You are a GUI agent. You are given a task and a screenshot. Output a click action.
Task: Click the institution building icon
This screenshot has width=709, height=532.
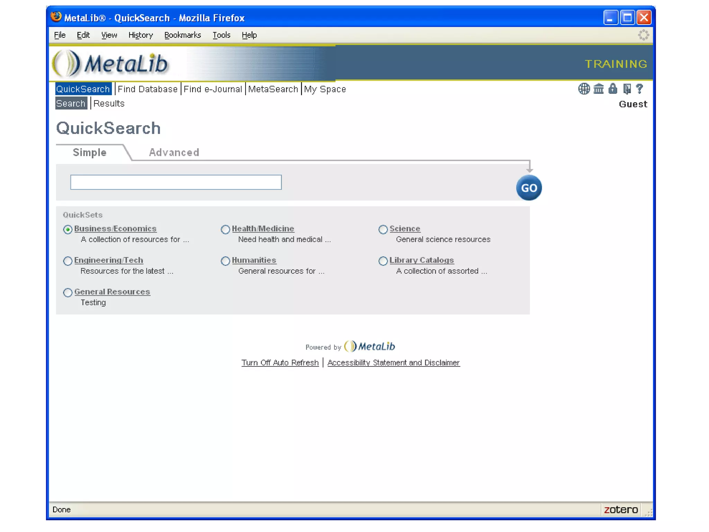point(598,89)
